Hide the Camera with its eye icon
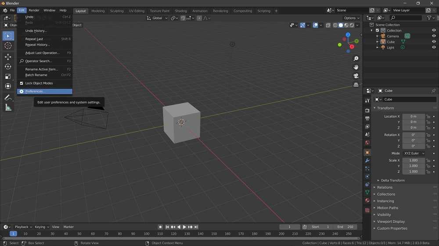The image size is (439, 246). click(x=434, y=36)
